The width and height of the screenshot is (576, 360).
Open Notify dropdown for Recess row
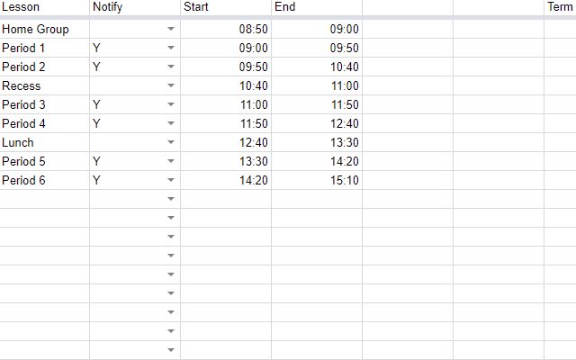(171, 85)
